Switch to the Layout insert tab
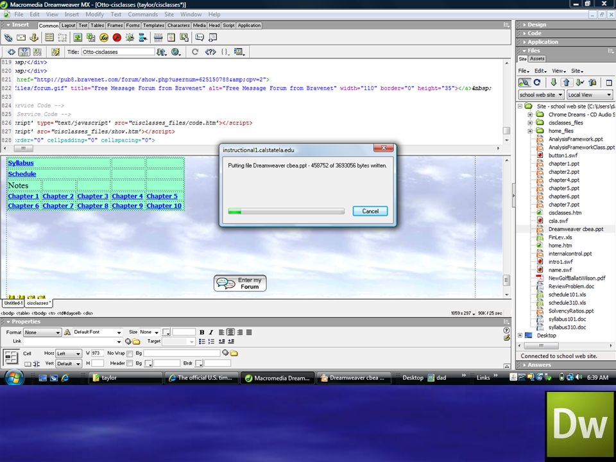This screenshot has height=462, width=616. pyautogui.click(x=68, y=26)
